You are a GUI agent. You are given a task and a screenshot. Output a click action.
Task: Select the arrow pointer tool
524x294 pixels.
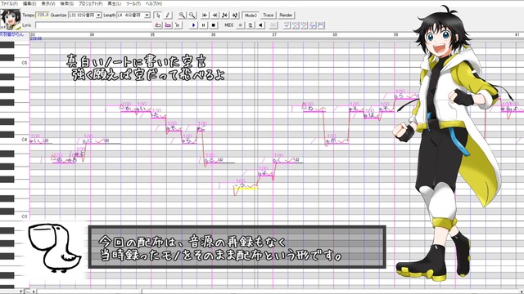(158, 15)
